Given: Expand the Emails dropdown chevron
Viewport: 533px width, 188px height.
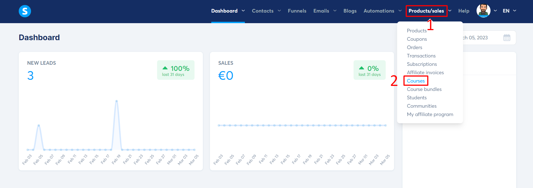Looking at the screenshot, I should (335, 11).
